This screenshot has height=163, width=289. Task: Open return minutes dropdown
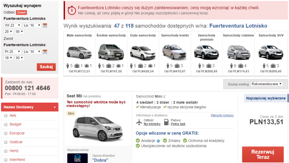click(x=20, y=58)
